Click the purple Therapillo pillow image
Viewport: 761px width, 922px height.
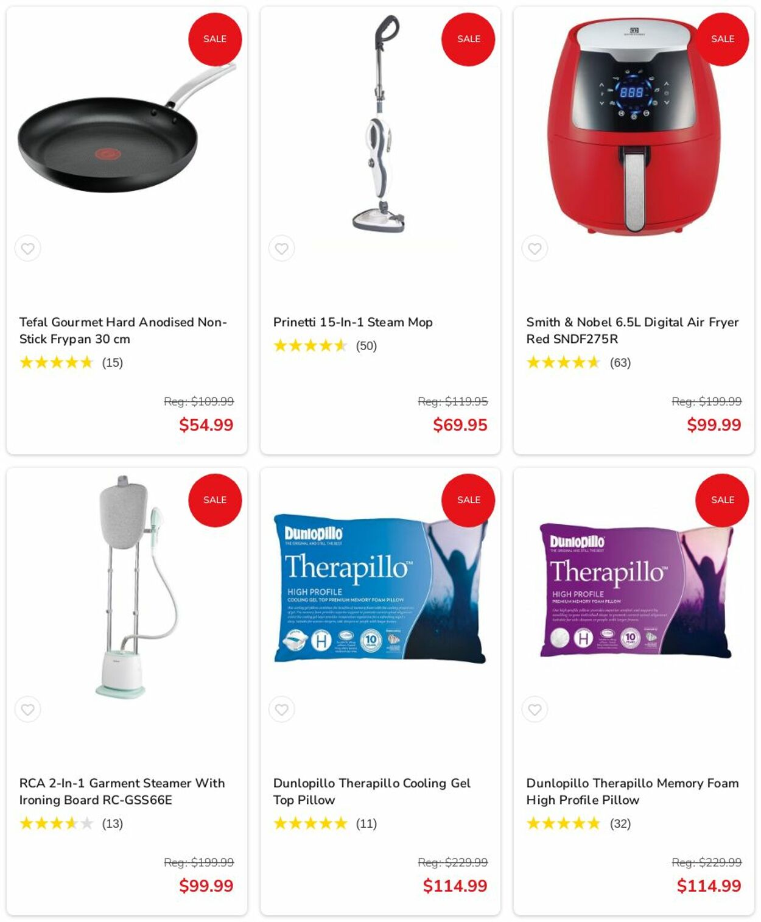[x=634, y=589]
